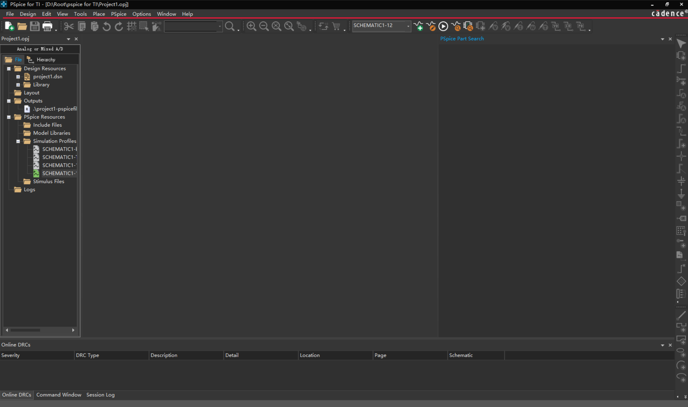
Task: Collapse the Outputs folder
Action: point(9,101)
